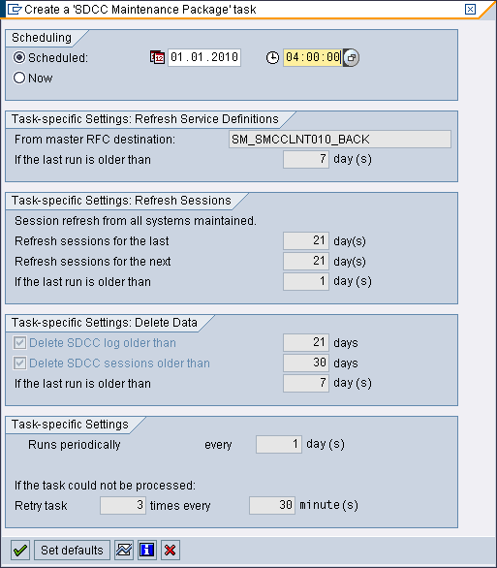Click the Runs periodically every day(s) field
This screenshot has width=497, height=568.
pyautogui.click(x=279, y=445)
